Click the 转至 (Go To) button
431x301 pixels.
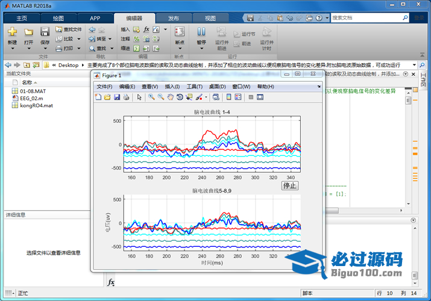click(97, 39)
